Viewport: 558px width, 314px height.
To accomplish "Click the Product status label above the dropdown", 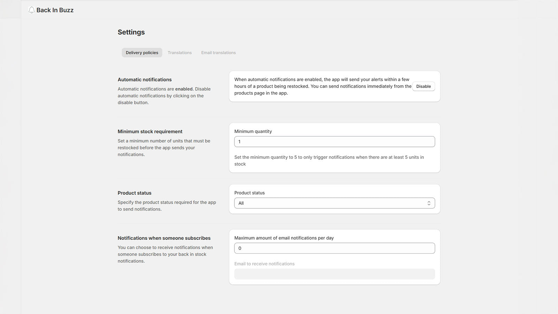I will pyautogui.click(x=249, y=193).
